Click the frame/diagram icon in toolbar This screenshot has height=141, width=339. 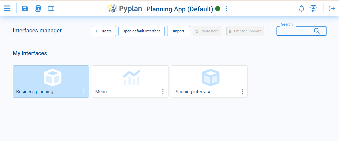click(51, 8)
